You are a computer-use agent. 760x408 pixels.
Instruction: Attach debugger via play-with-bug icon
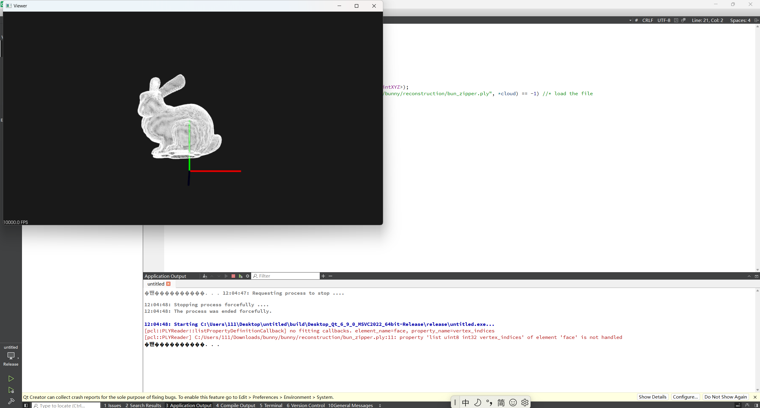pos(240,276)
